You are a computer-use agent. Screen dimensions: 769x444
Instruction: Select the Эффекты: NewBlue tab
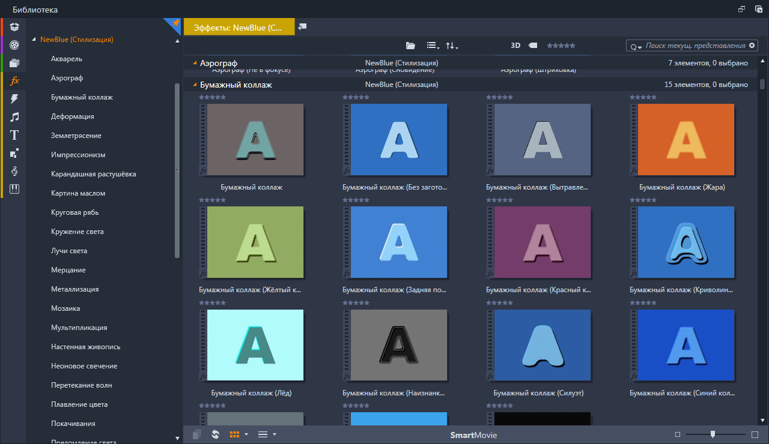tap(239, 27)
